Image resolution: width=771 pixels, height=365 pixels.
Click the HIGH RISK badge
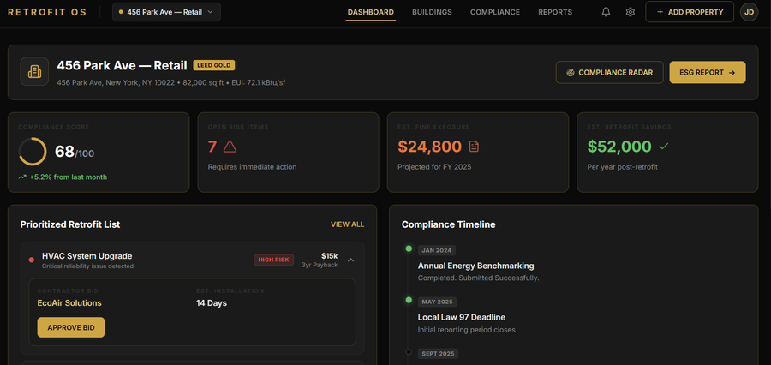pyautogui.click(x=274, y=260)
